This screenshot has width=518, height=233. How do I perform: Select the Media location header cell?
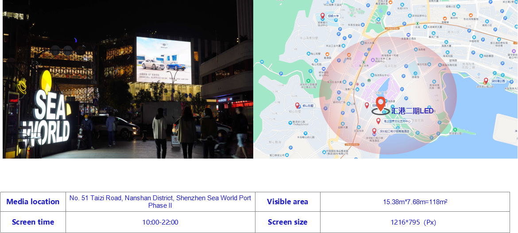[33, 202]
